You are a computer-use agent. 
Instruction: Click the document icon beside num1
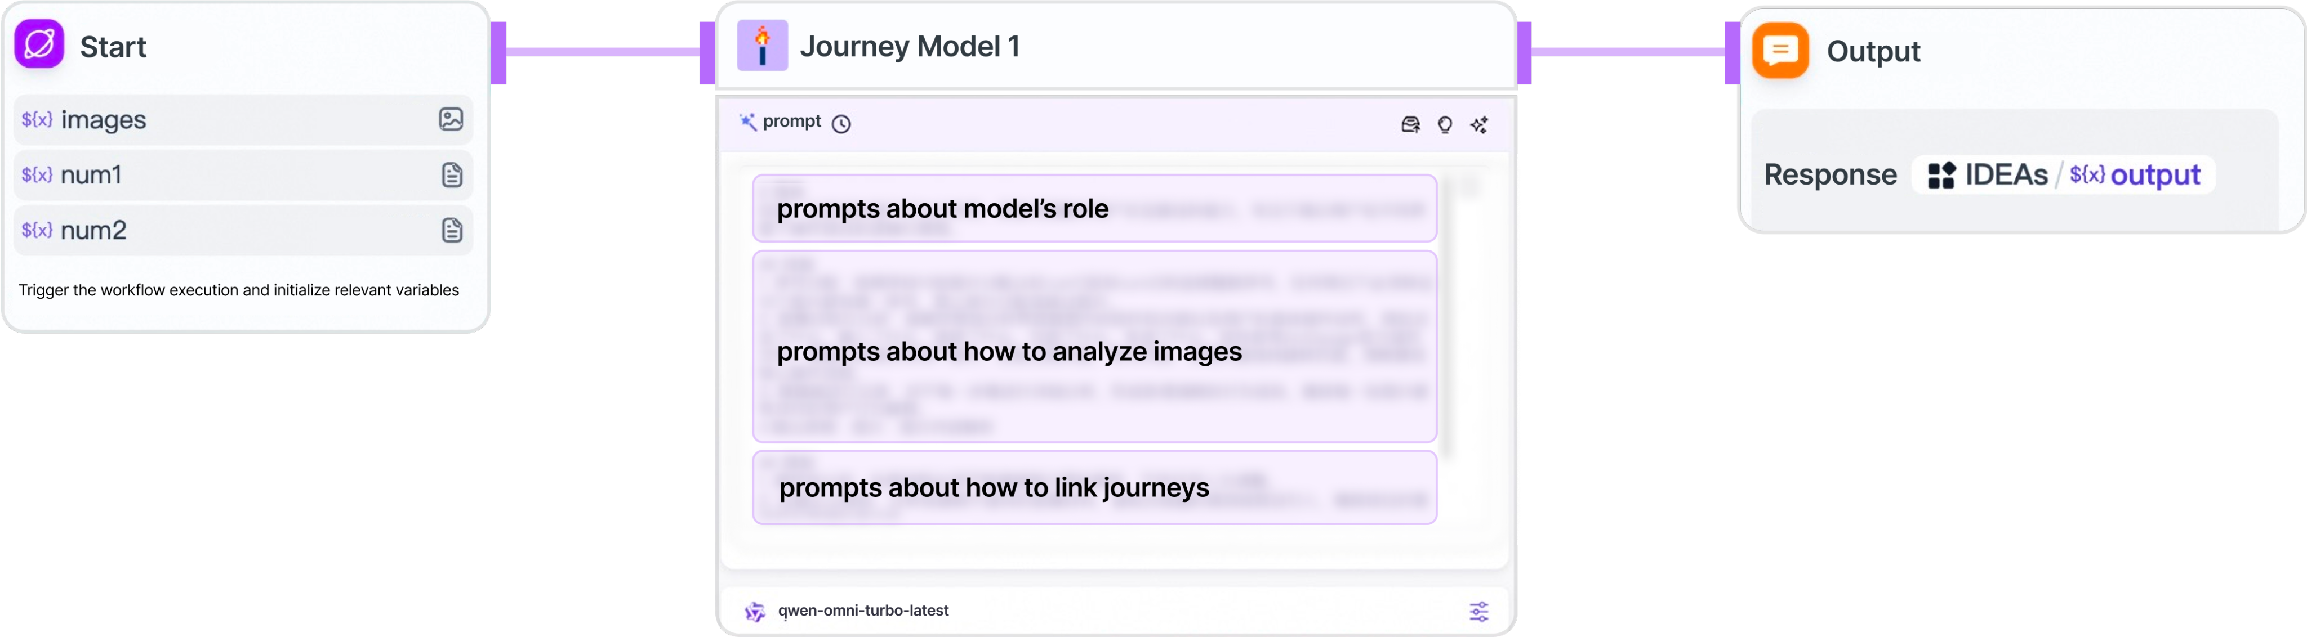click(452, 174)
